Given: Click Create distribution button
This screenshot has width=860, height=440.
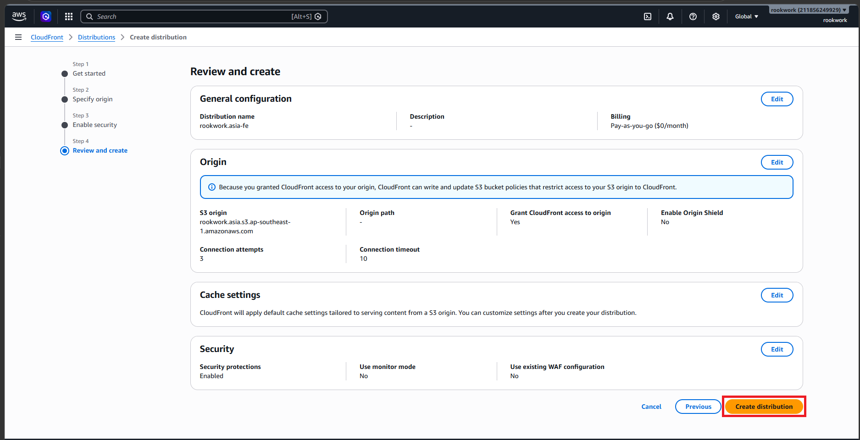Looking at the screenshot, I should (x=764, y=407).
